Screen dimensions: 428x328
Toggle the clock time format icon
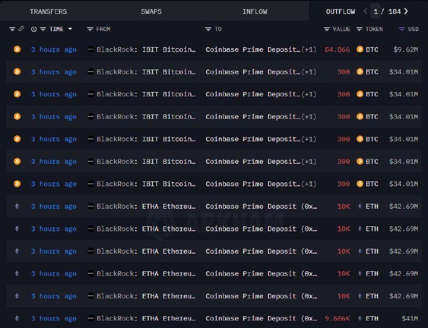point(34,29)
